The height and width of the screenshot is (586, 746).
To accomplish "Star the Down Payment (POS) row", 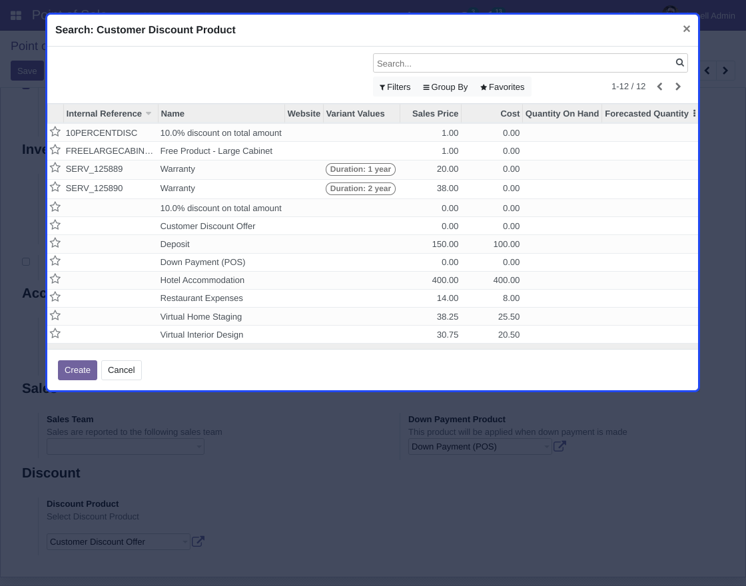I will pyautogui.click(x=55, y=261).
